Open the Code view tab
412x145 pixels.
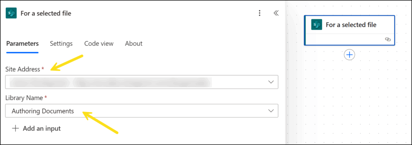point(99,43)
